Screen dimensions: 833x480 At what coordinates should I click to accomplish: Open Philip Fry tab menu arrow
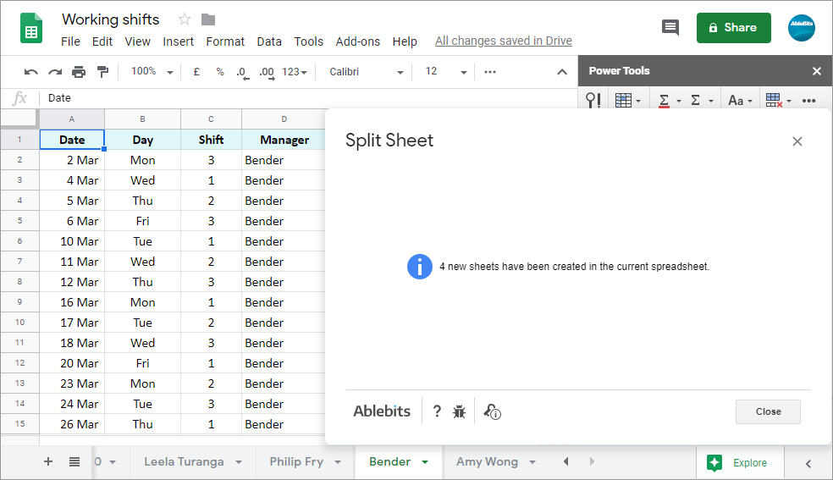tap(338, 462)
